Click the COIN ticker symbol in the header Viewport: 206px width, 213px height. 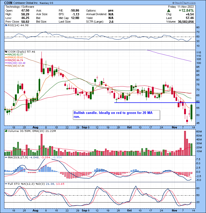(x=8, y=3)
